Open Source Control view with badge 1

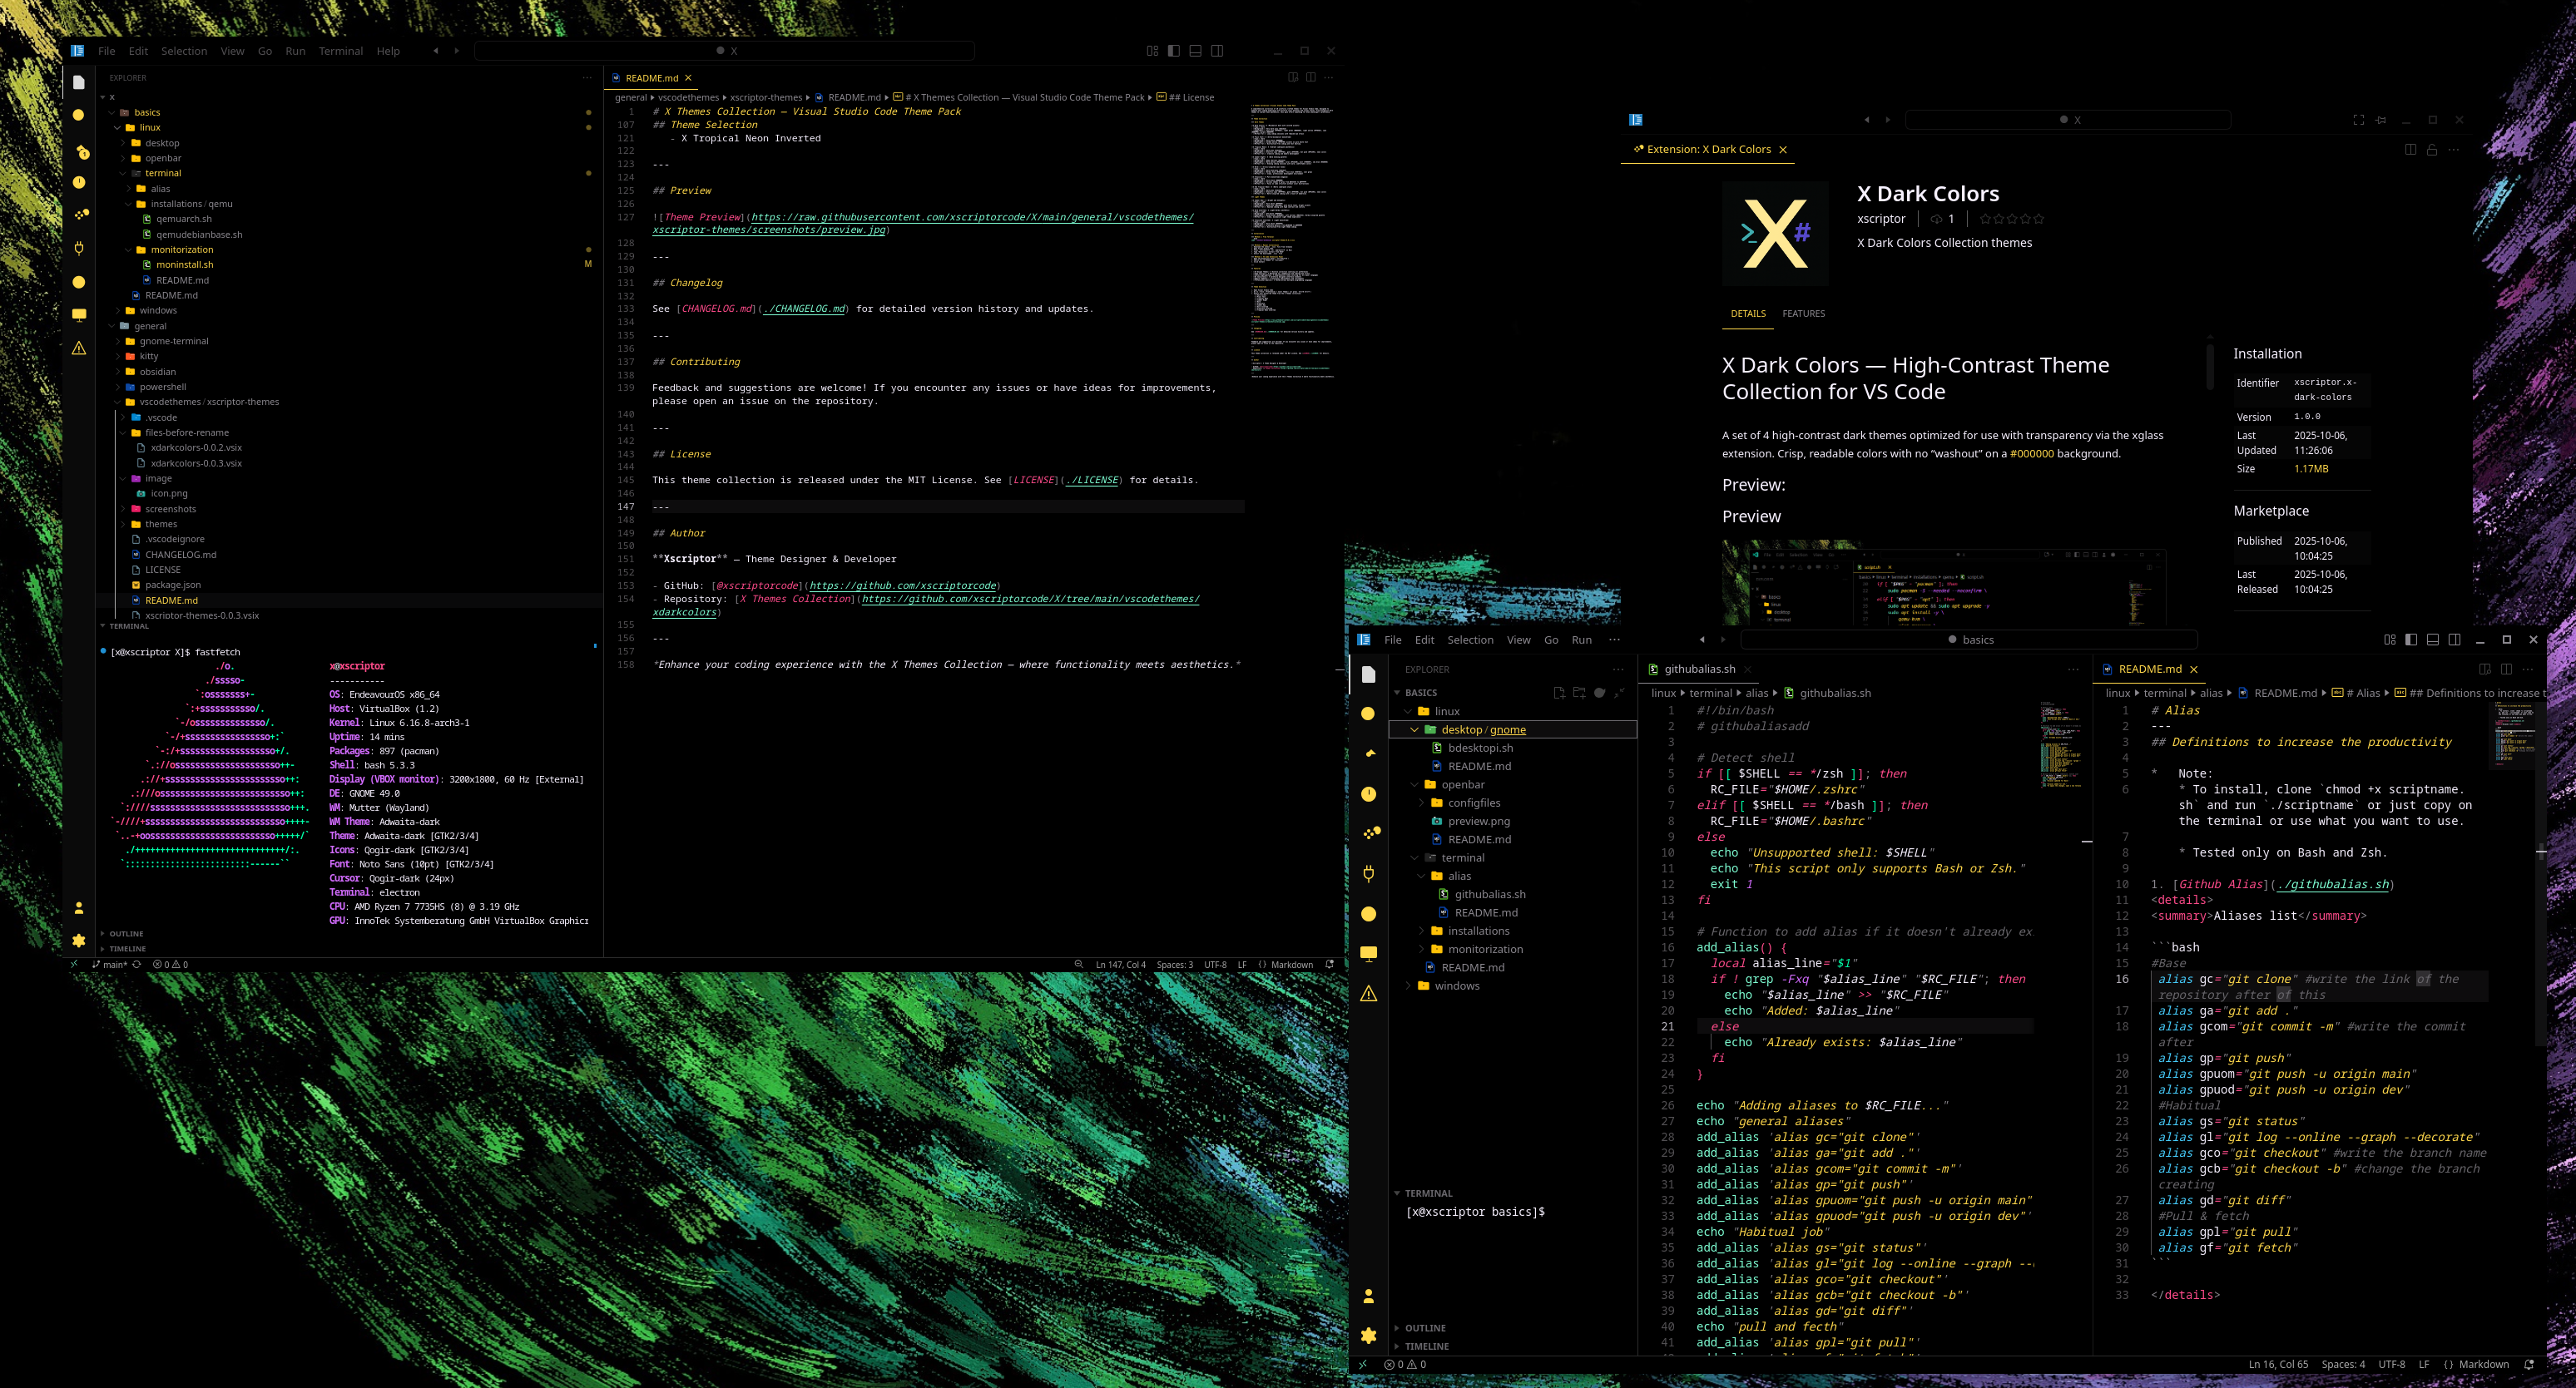pyautogui.click(x=81, y=152)
